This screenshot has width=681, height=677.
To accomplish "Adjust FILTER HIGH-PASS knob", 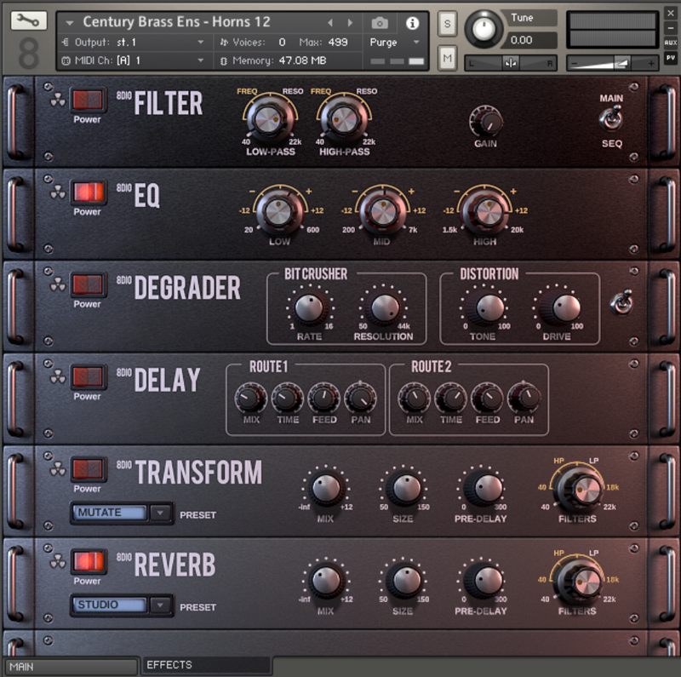I will click(344, 119).
